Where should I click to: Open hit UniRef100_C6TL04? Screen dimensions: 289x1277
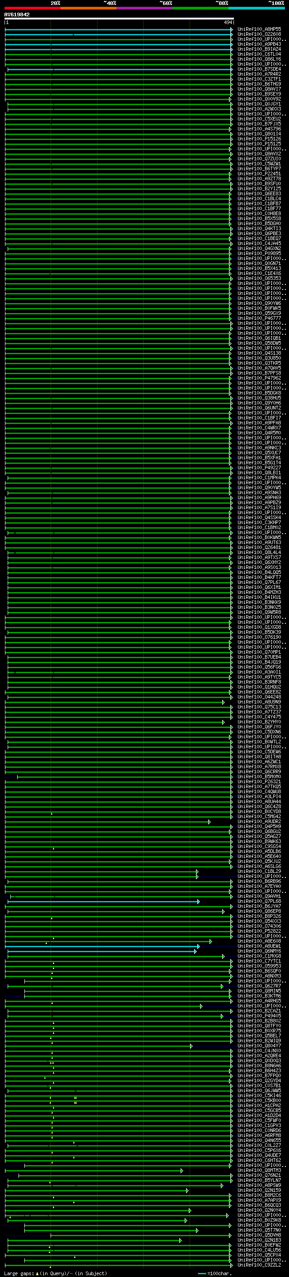click(x=259, y=54)
